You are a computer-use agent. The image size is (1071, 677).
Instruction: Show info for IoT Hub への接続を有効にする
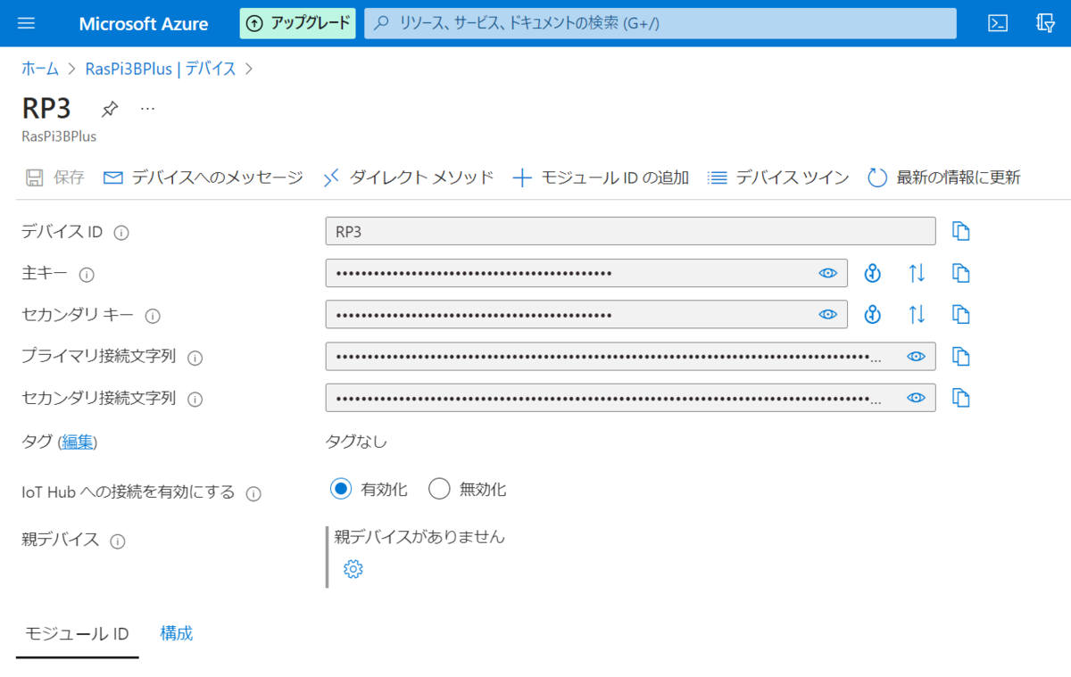(x=253, y=493)
